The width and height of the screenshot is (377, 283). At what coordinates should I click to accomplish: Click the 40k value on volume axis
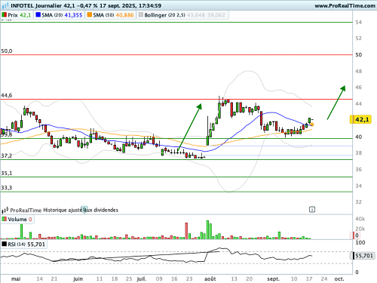tap(360, 219)
